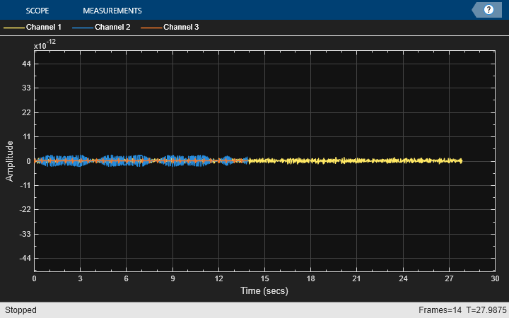
Task: Toggle Channel 3 visibility in the legend
Action: 181,28
